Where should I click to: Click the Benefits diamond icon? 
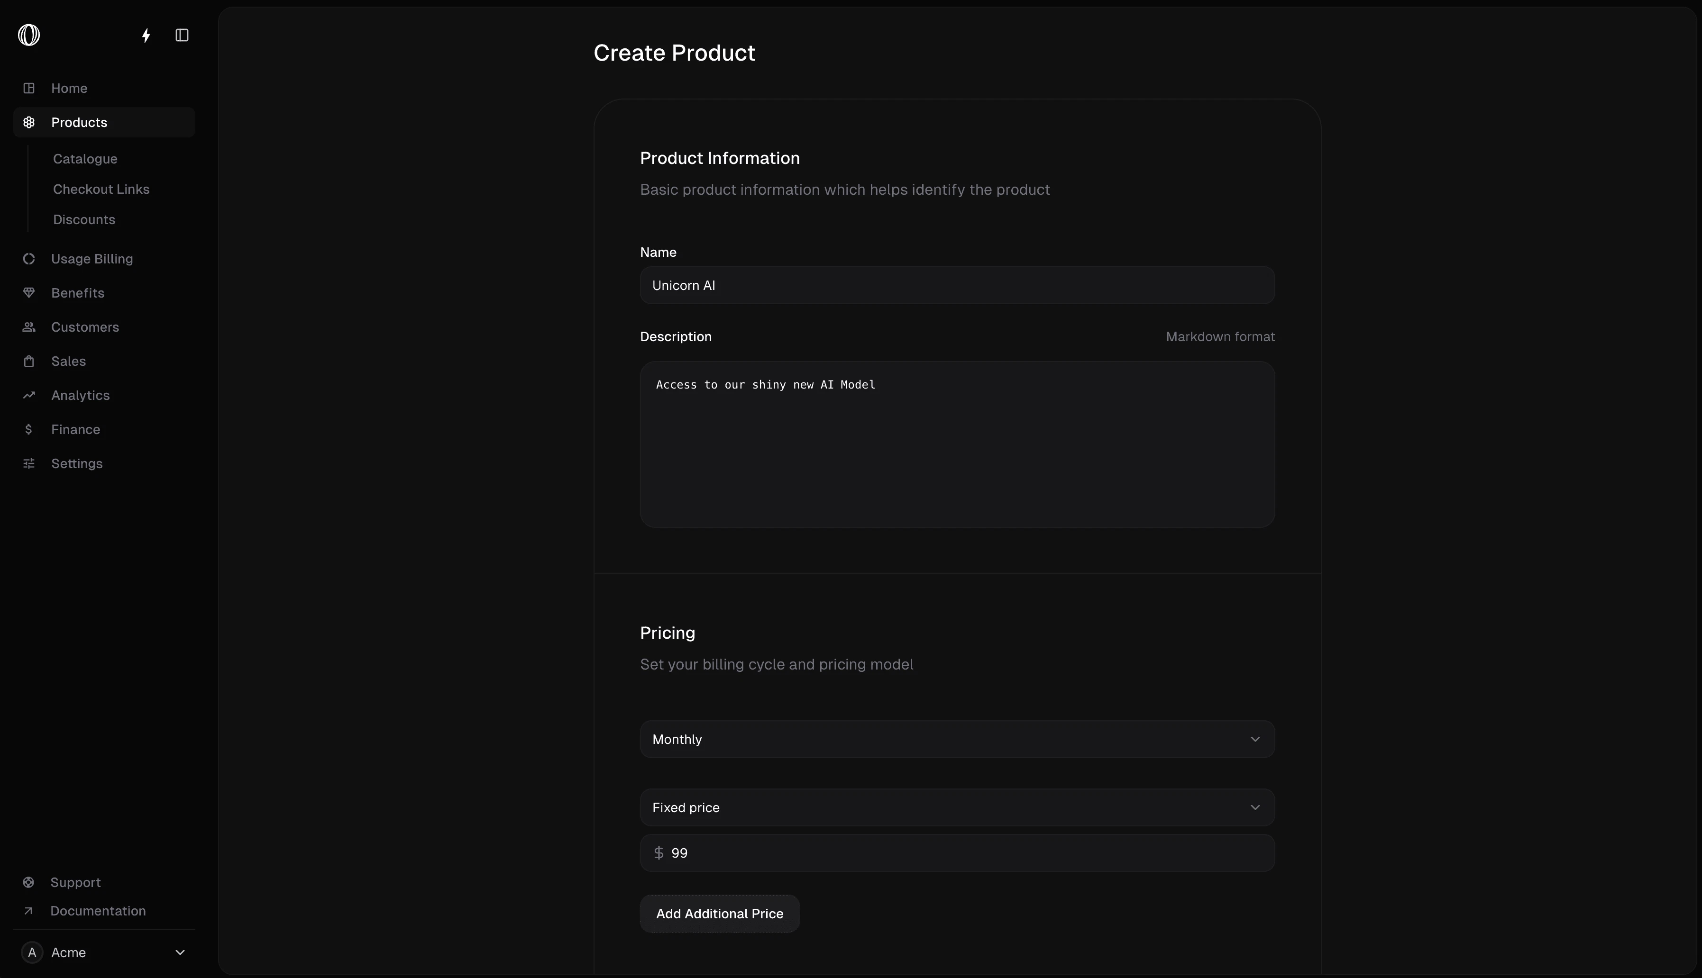pos(29,293)
